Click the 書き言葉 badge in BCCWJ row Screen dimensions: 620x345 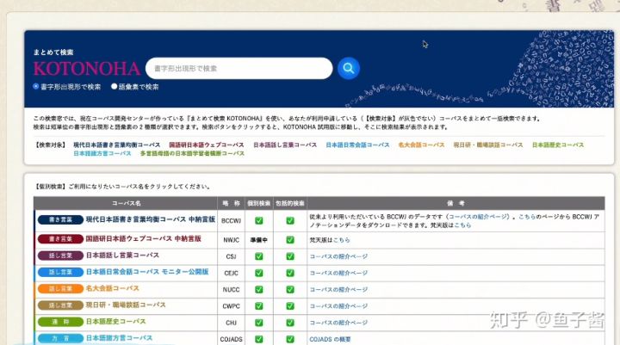pos(60,219)
